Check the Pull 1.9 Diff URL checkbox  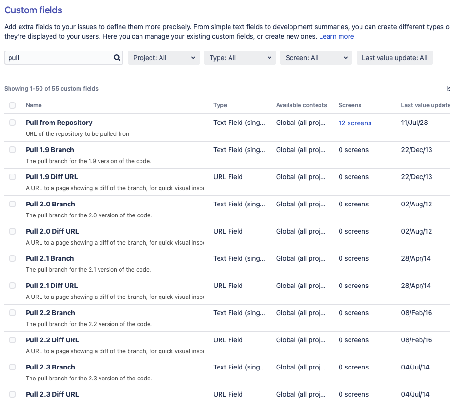click(x=12, y=177)
